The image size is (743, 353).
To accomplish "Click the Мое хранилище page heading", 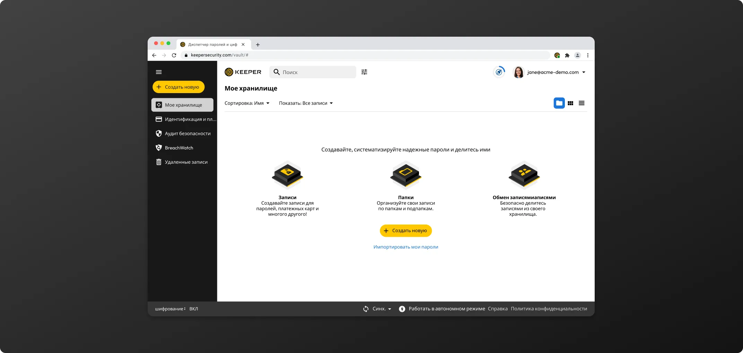I will (x=251, y=88).
